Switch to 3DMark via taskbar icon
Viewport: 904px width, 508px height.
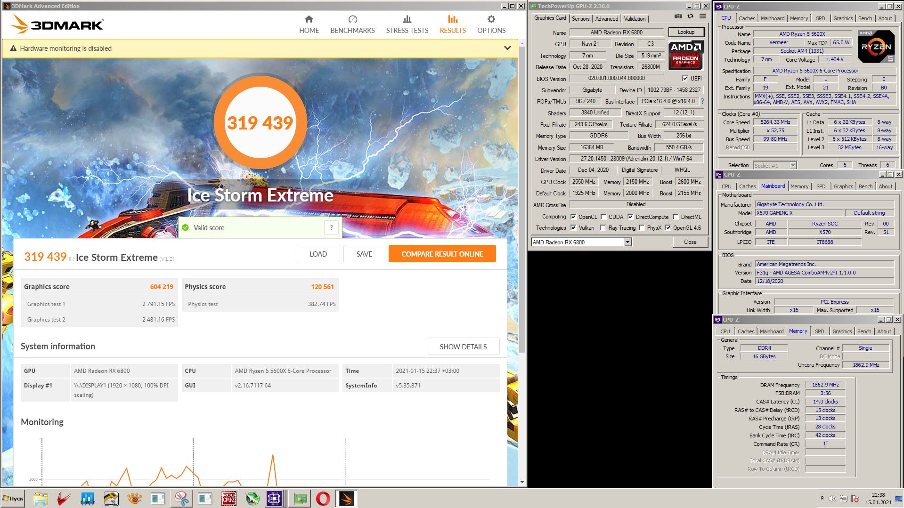click(x=347, y=499)
